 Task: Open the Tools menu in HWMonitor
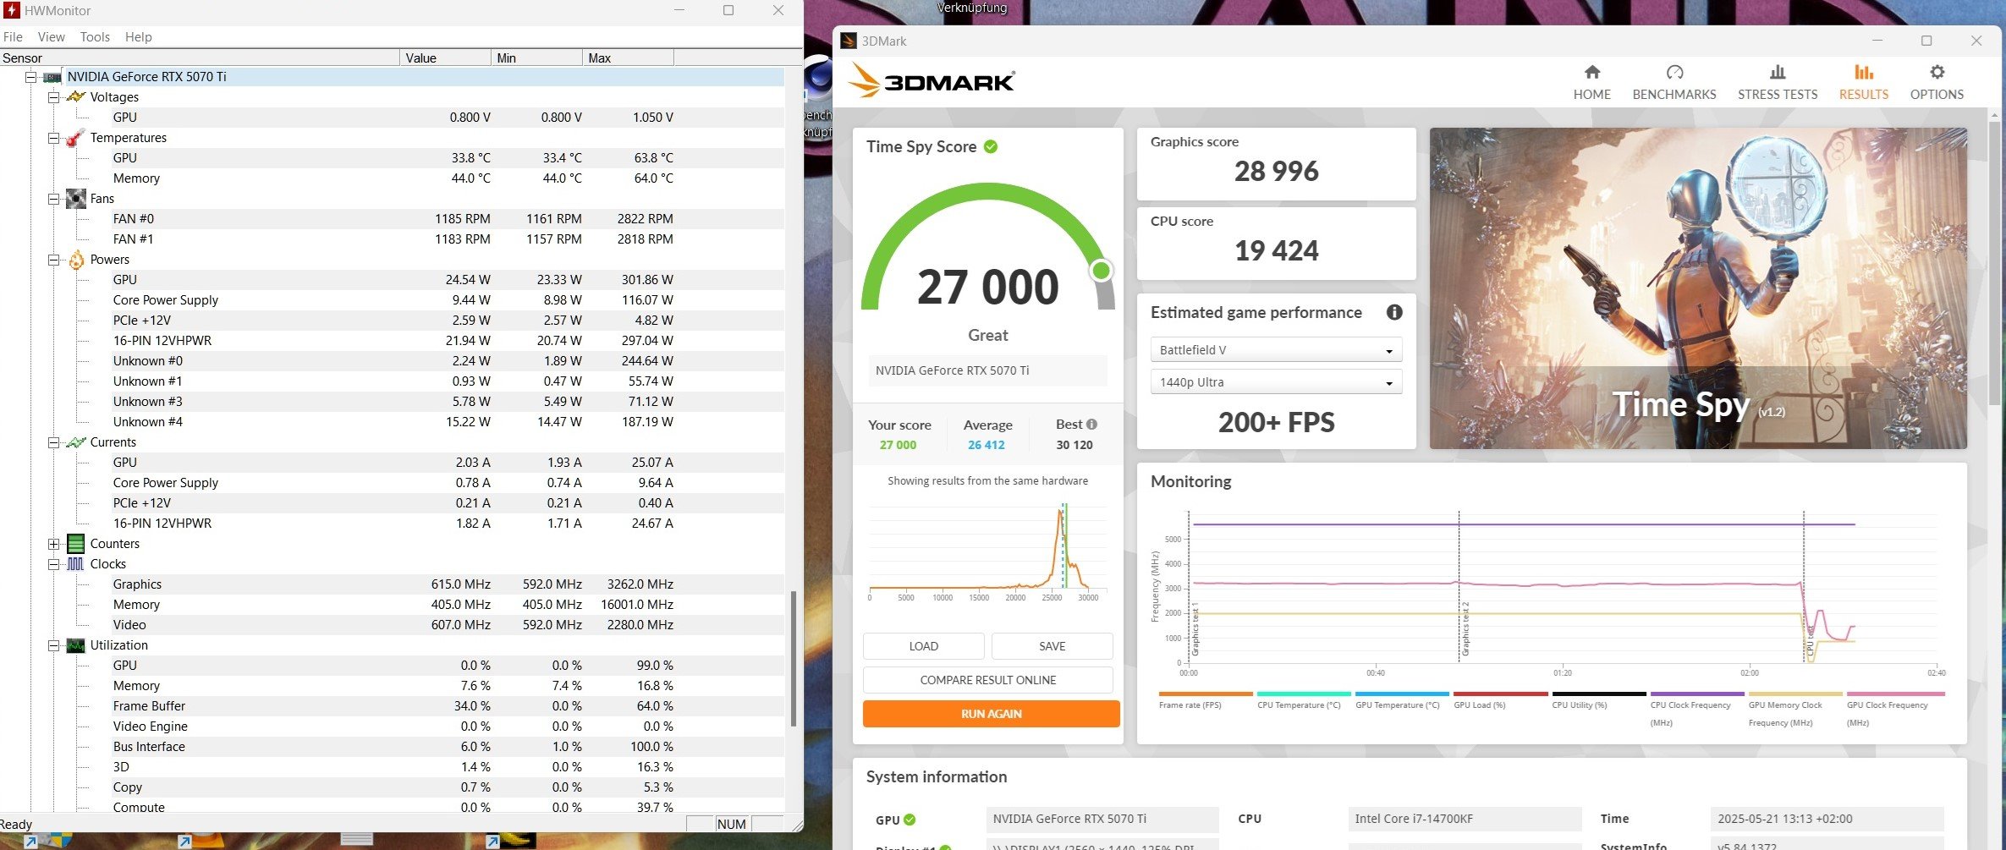tap(95, 37)
